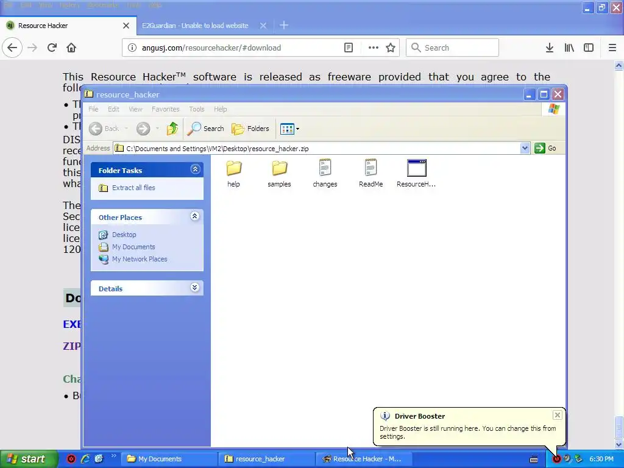Close the E2Guardian browser tab
624x468 pixels.
[263, 26]
